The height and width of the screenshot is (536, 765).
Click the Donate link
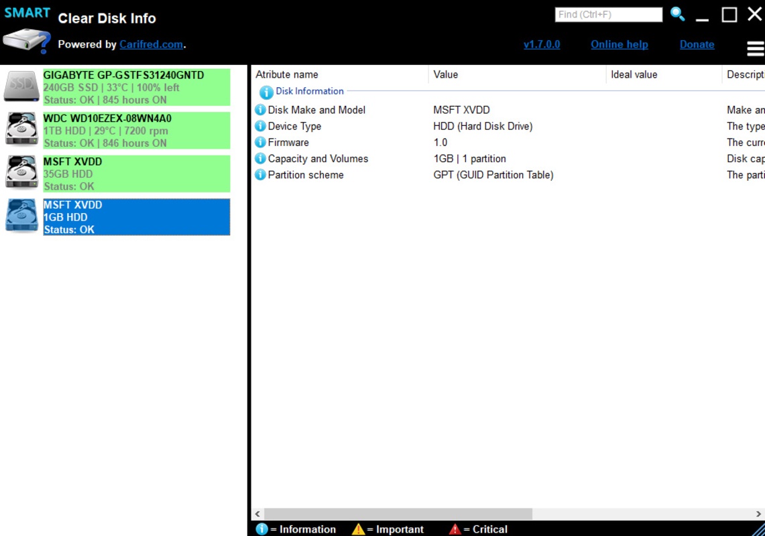[697, 44]
